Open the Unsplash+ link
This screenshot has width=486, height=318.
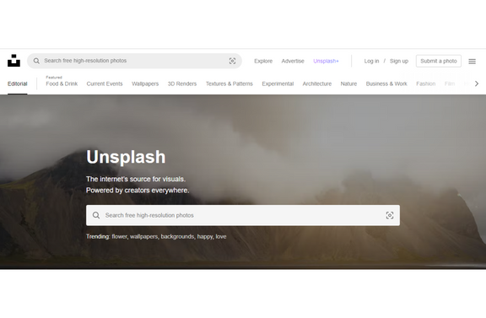(326, 61)
